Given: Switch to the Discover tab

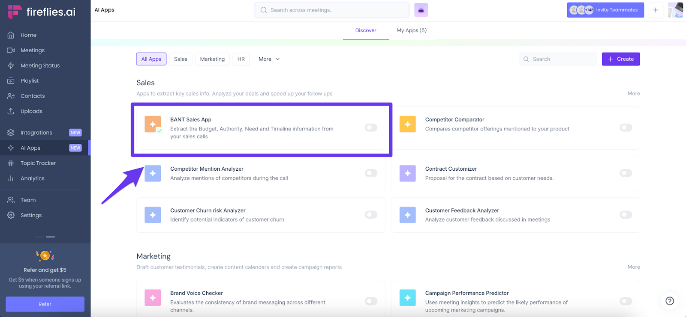Looking at the screenshot, I should pyautogui.click(x=366, y=30).
